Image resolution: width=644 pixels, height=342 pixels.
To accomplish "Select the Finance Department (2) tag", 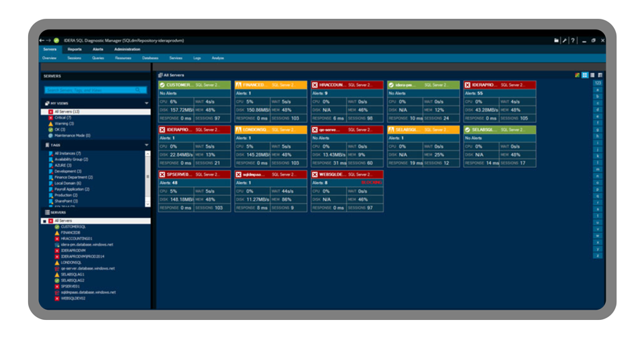I will coord(74,177).
